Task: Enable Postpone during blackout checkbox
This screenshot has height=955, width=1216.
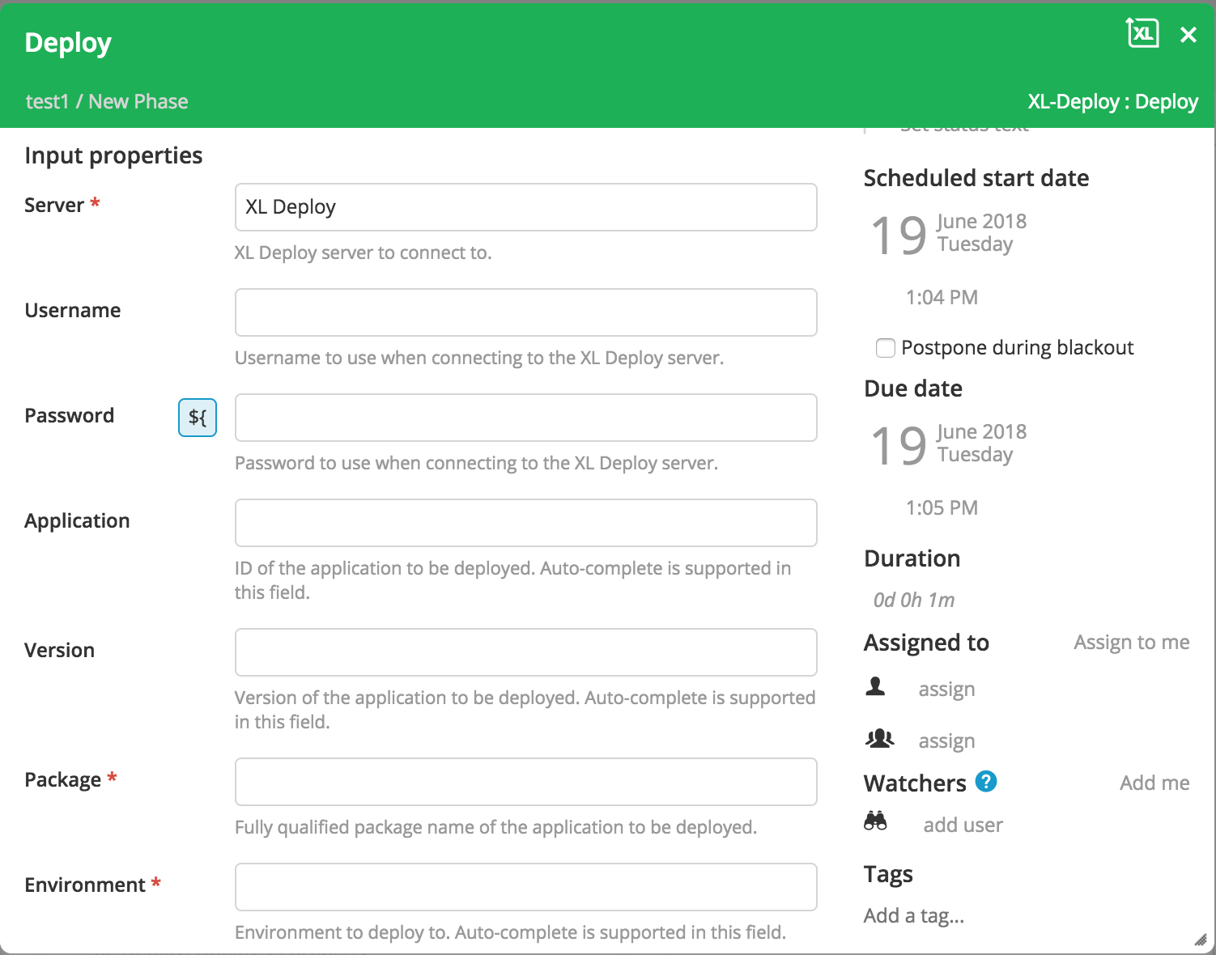Action: (x=886, y=348)
